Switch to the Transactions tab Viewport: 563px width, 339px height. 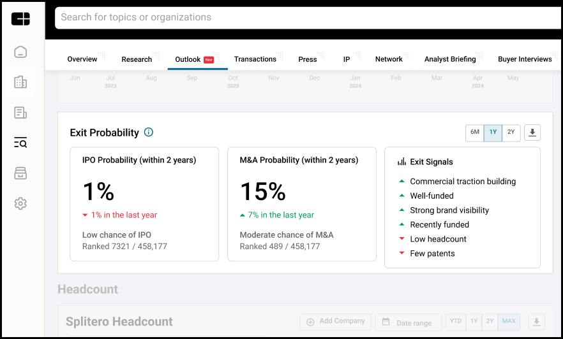(255, 59)
